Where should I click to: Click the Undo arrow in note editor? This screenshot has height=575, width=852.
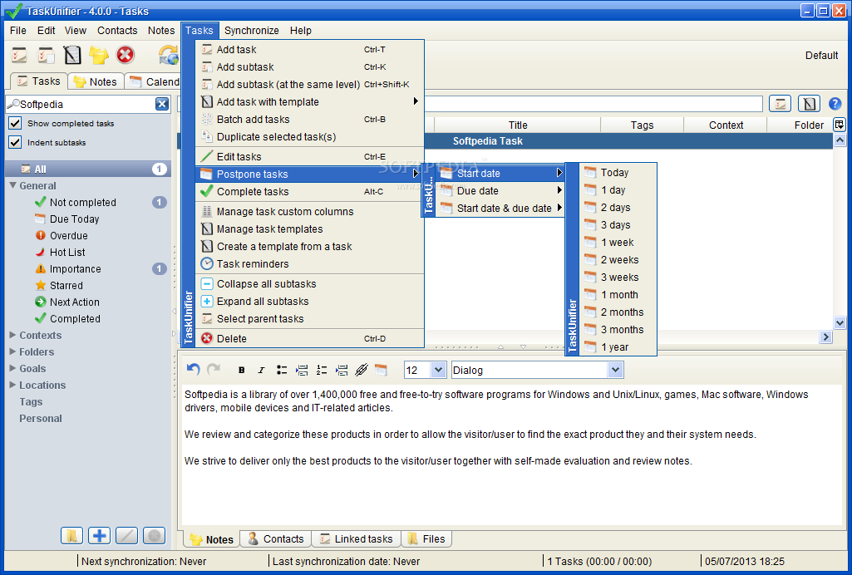194,370
